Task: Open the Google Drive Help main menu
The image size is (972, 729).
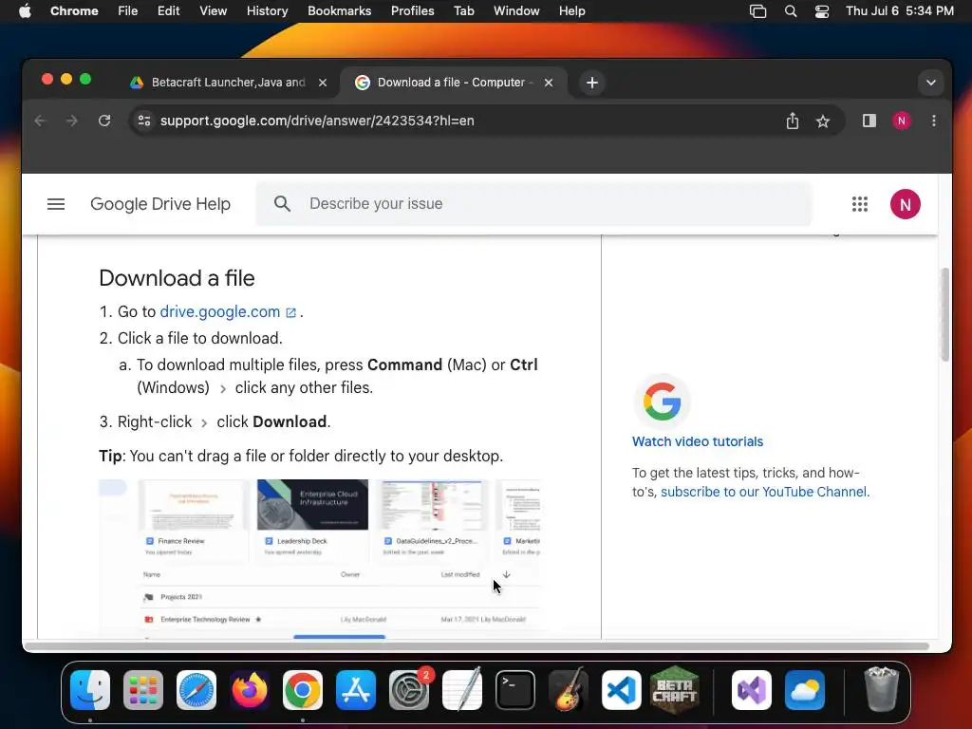Action: [56, 204]
